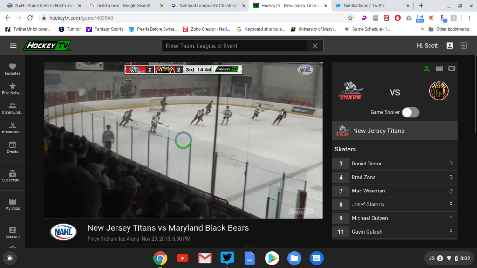Click the clapperboard clips icon in game panel
Image resolution: width=477 pixels, height=268 pixels.
click(x=439, y=69)
